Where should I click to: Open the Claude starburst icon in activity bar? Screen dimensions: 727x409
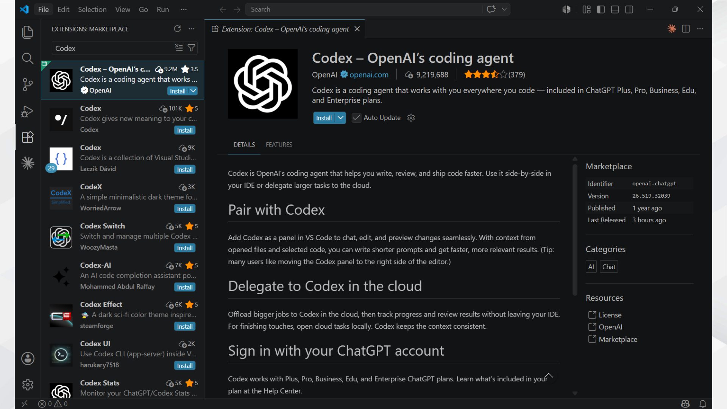[x=28, y=163]
